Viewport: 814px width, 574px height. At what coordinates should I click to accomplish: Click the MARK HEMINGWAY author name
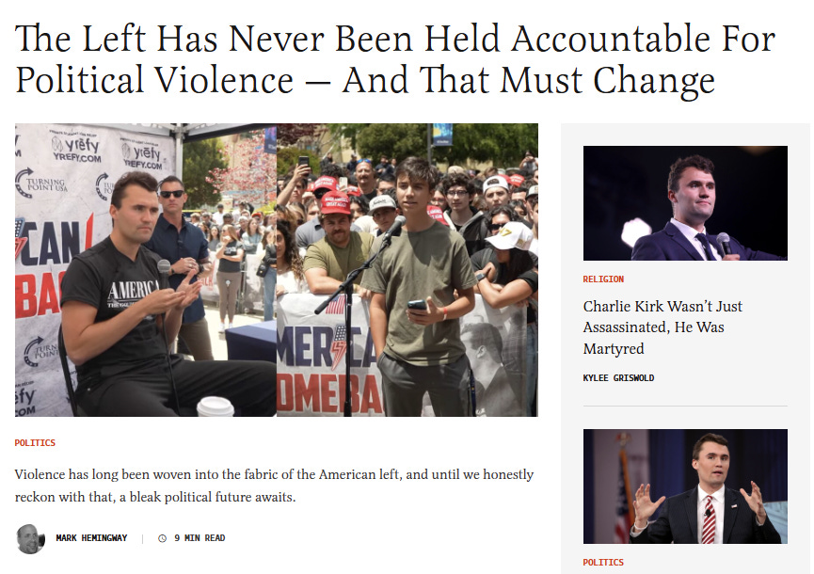click(91, 538)
